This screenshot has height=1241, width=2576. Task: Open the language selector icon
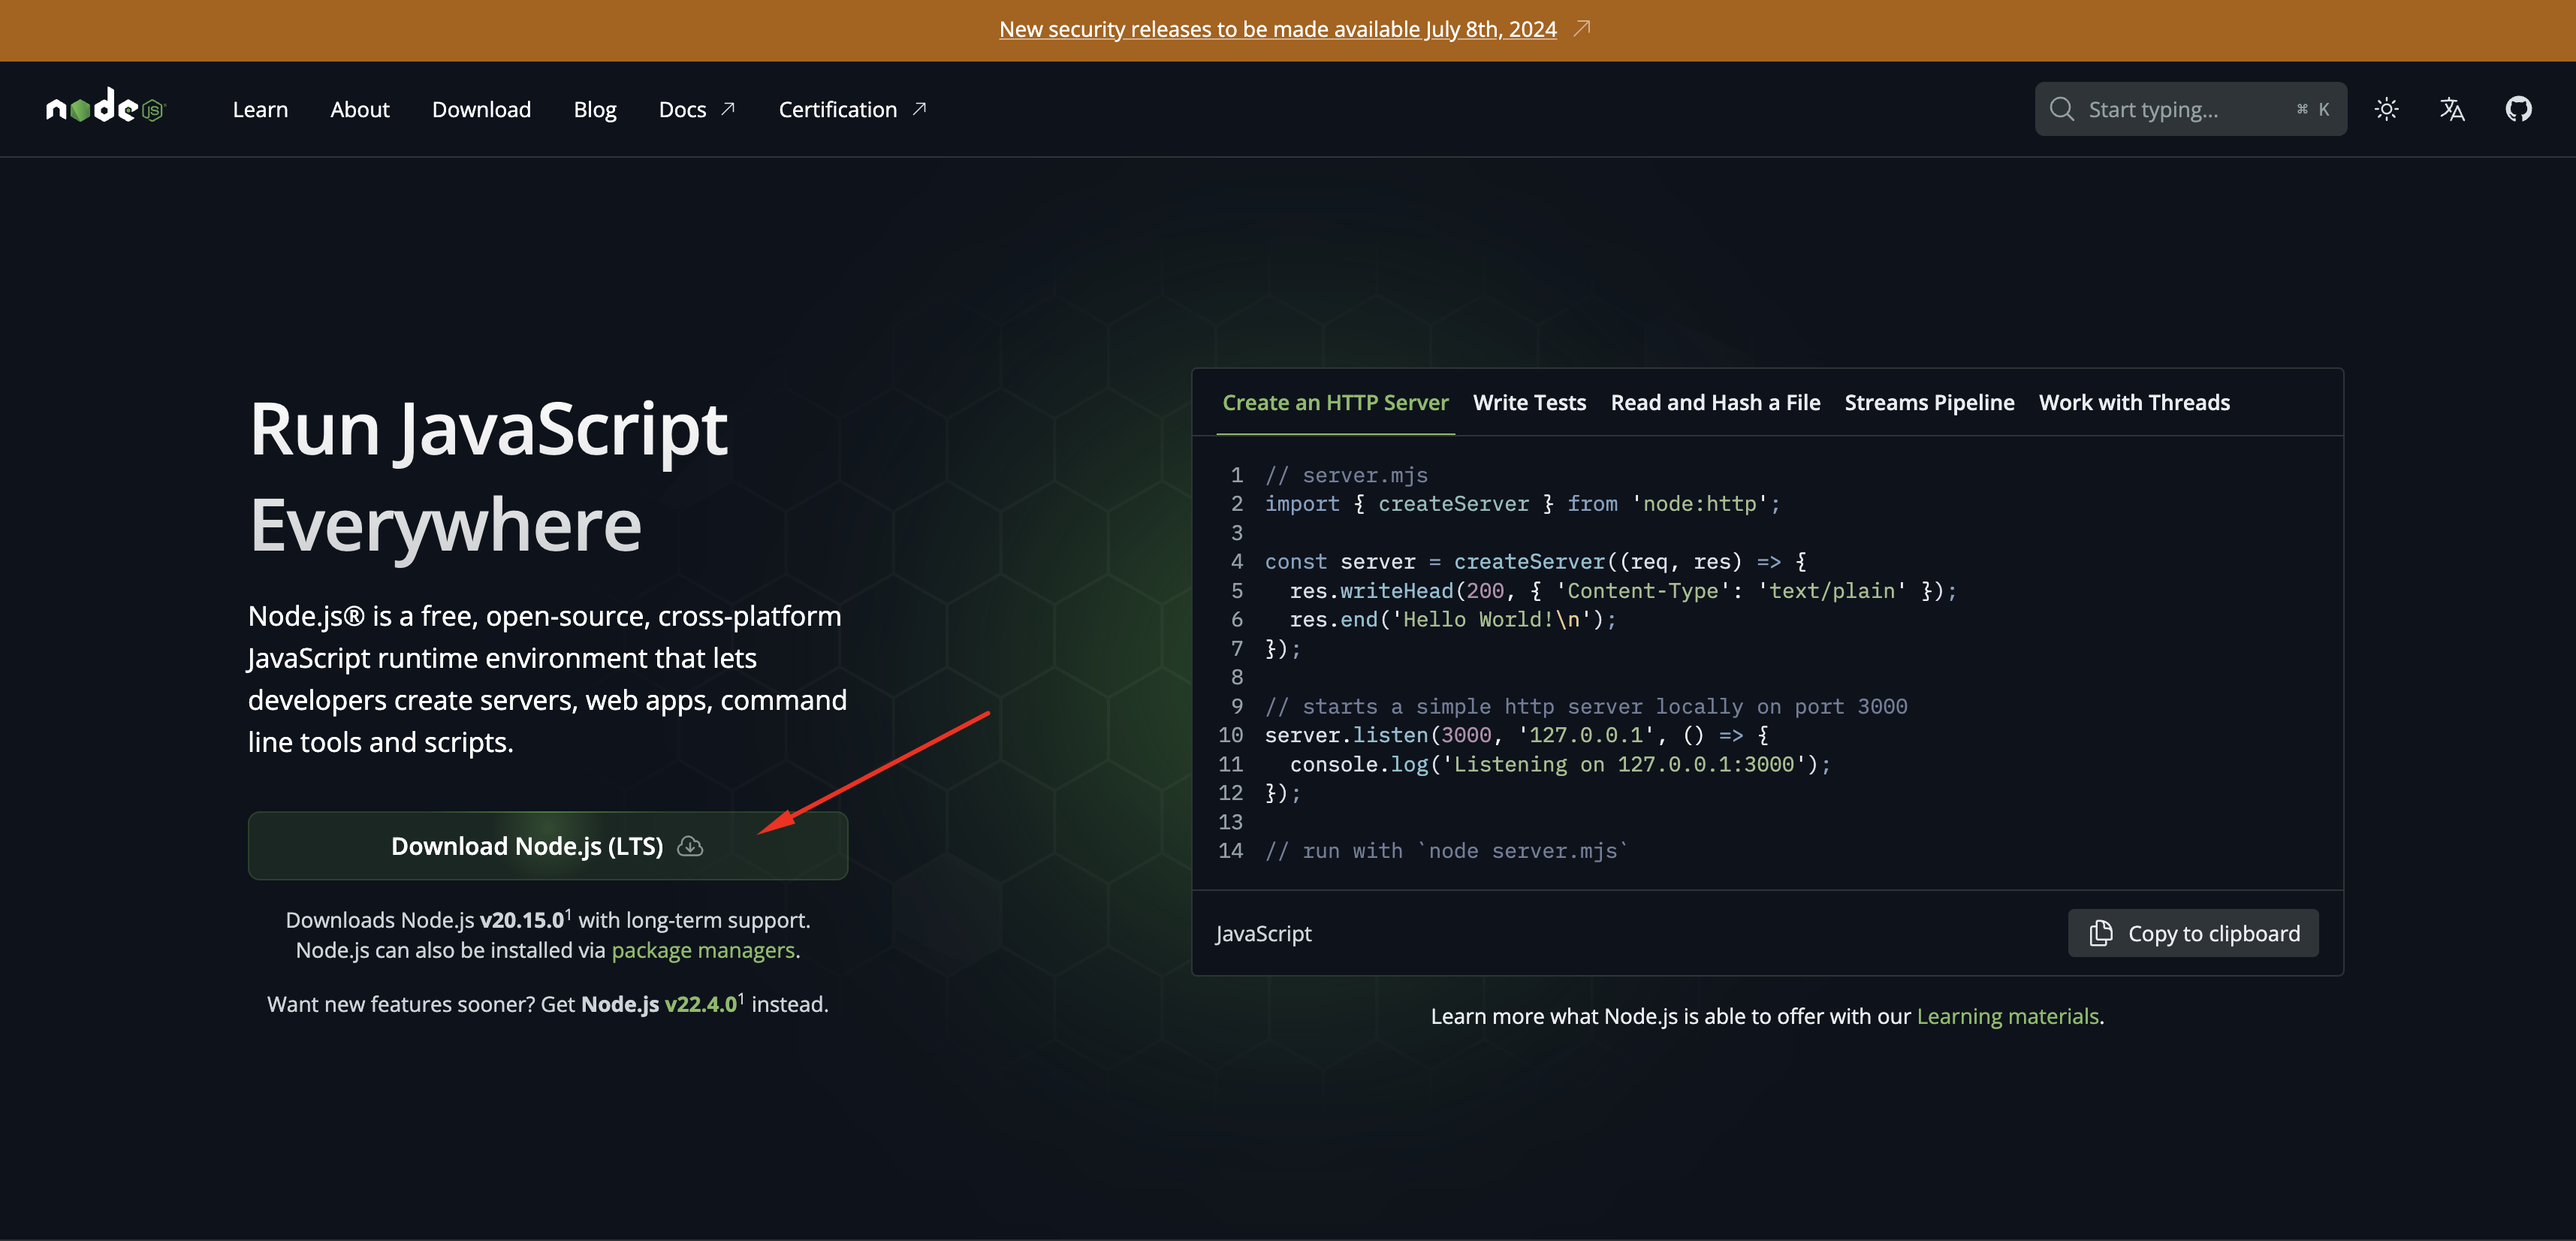click(x=2452, y=109)
